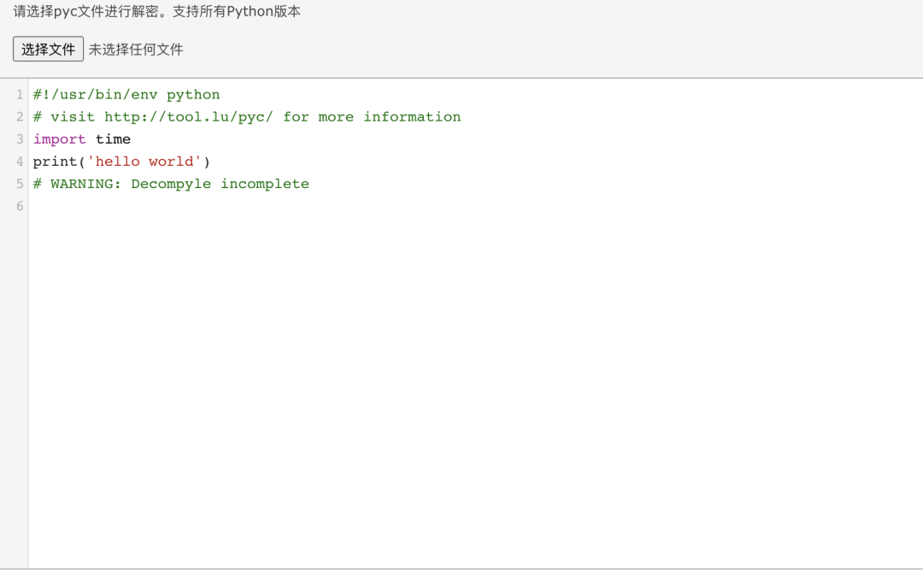
Task: Click line number 5 in gutter
Action: click(x=20, y=185)
